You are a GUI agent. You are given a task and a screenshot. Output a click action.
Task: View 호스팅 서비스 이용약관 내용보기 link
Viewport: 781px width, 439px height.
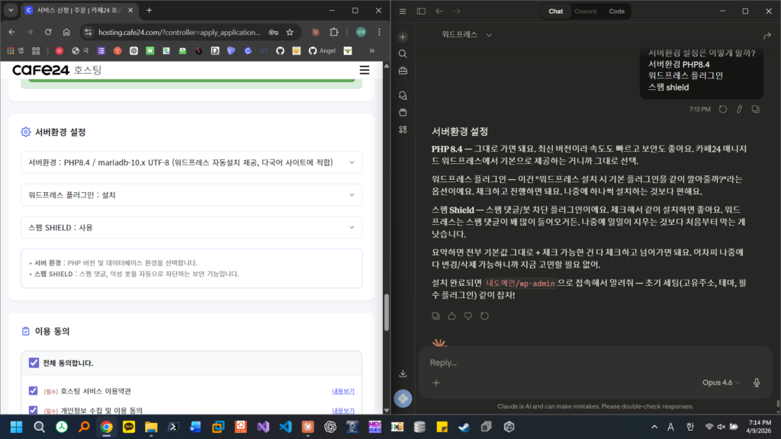tap(343, 391)
